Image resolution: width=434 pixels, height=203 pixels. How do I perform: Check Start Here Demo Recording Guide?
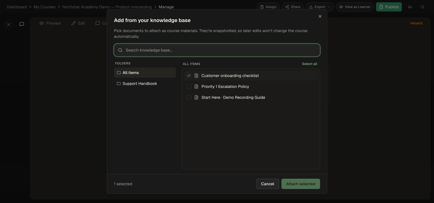[189, 97]
